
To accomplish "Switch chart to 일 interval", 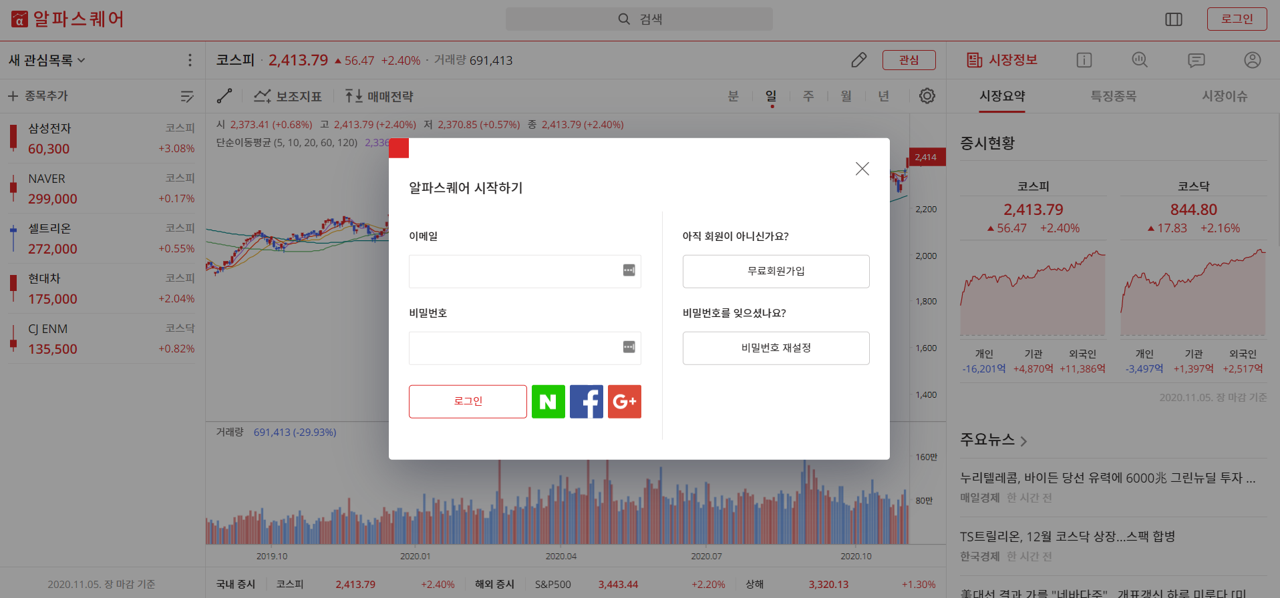I will (x=771, y=96).
